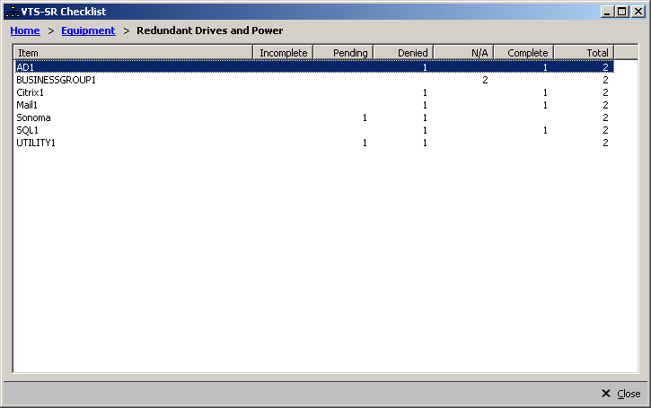Go to the Equipment breadcrumb link

pyautogui.click(x=88, y=30)
